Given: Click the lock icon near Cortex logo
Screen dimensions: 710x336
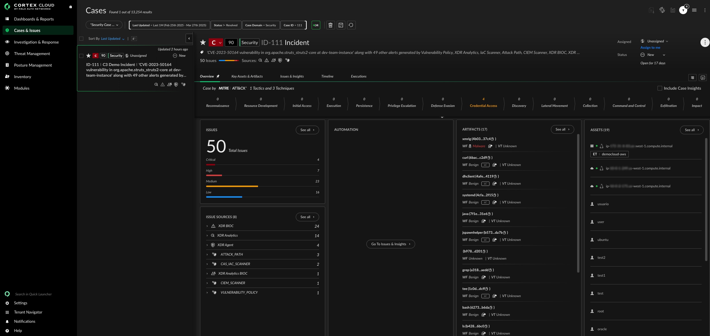Looking at the screenshot, I should tap(71, 7).
